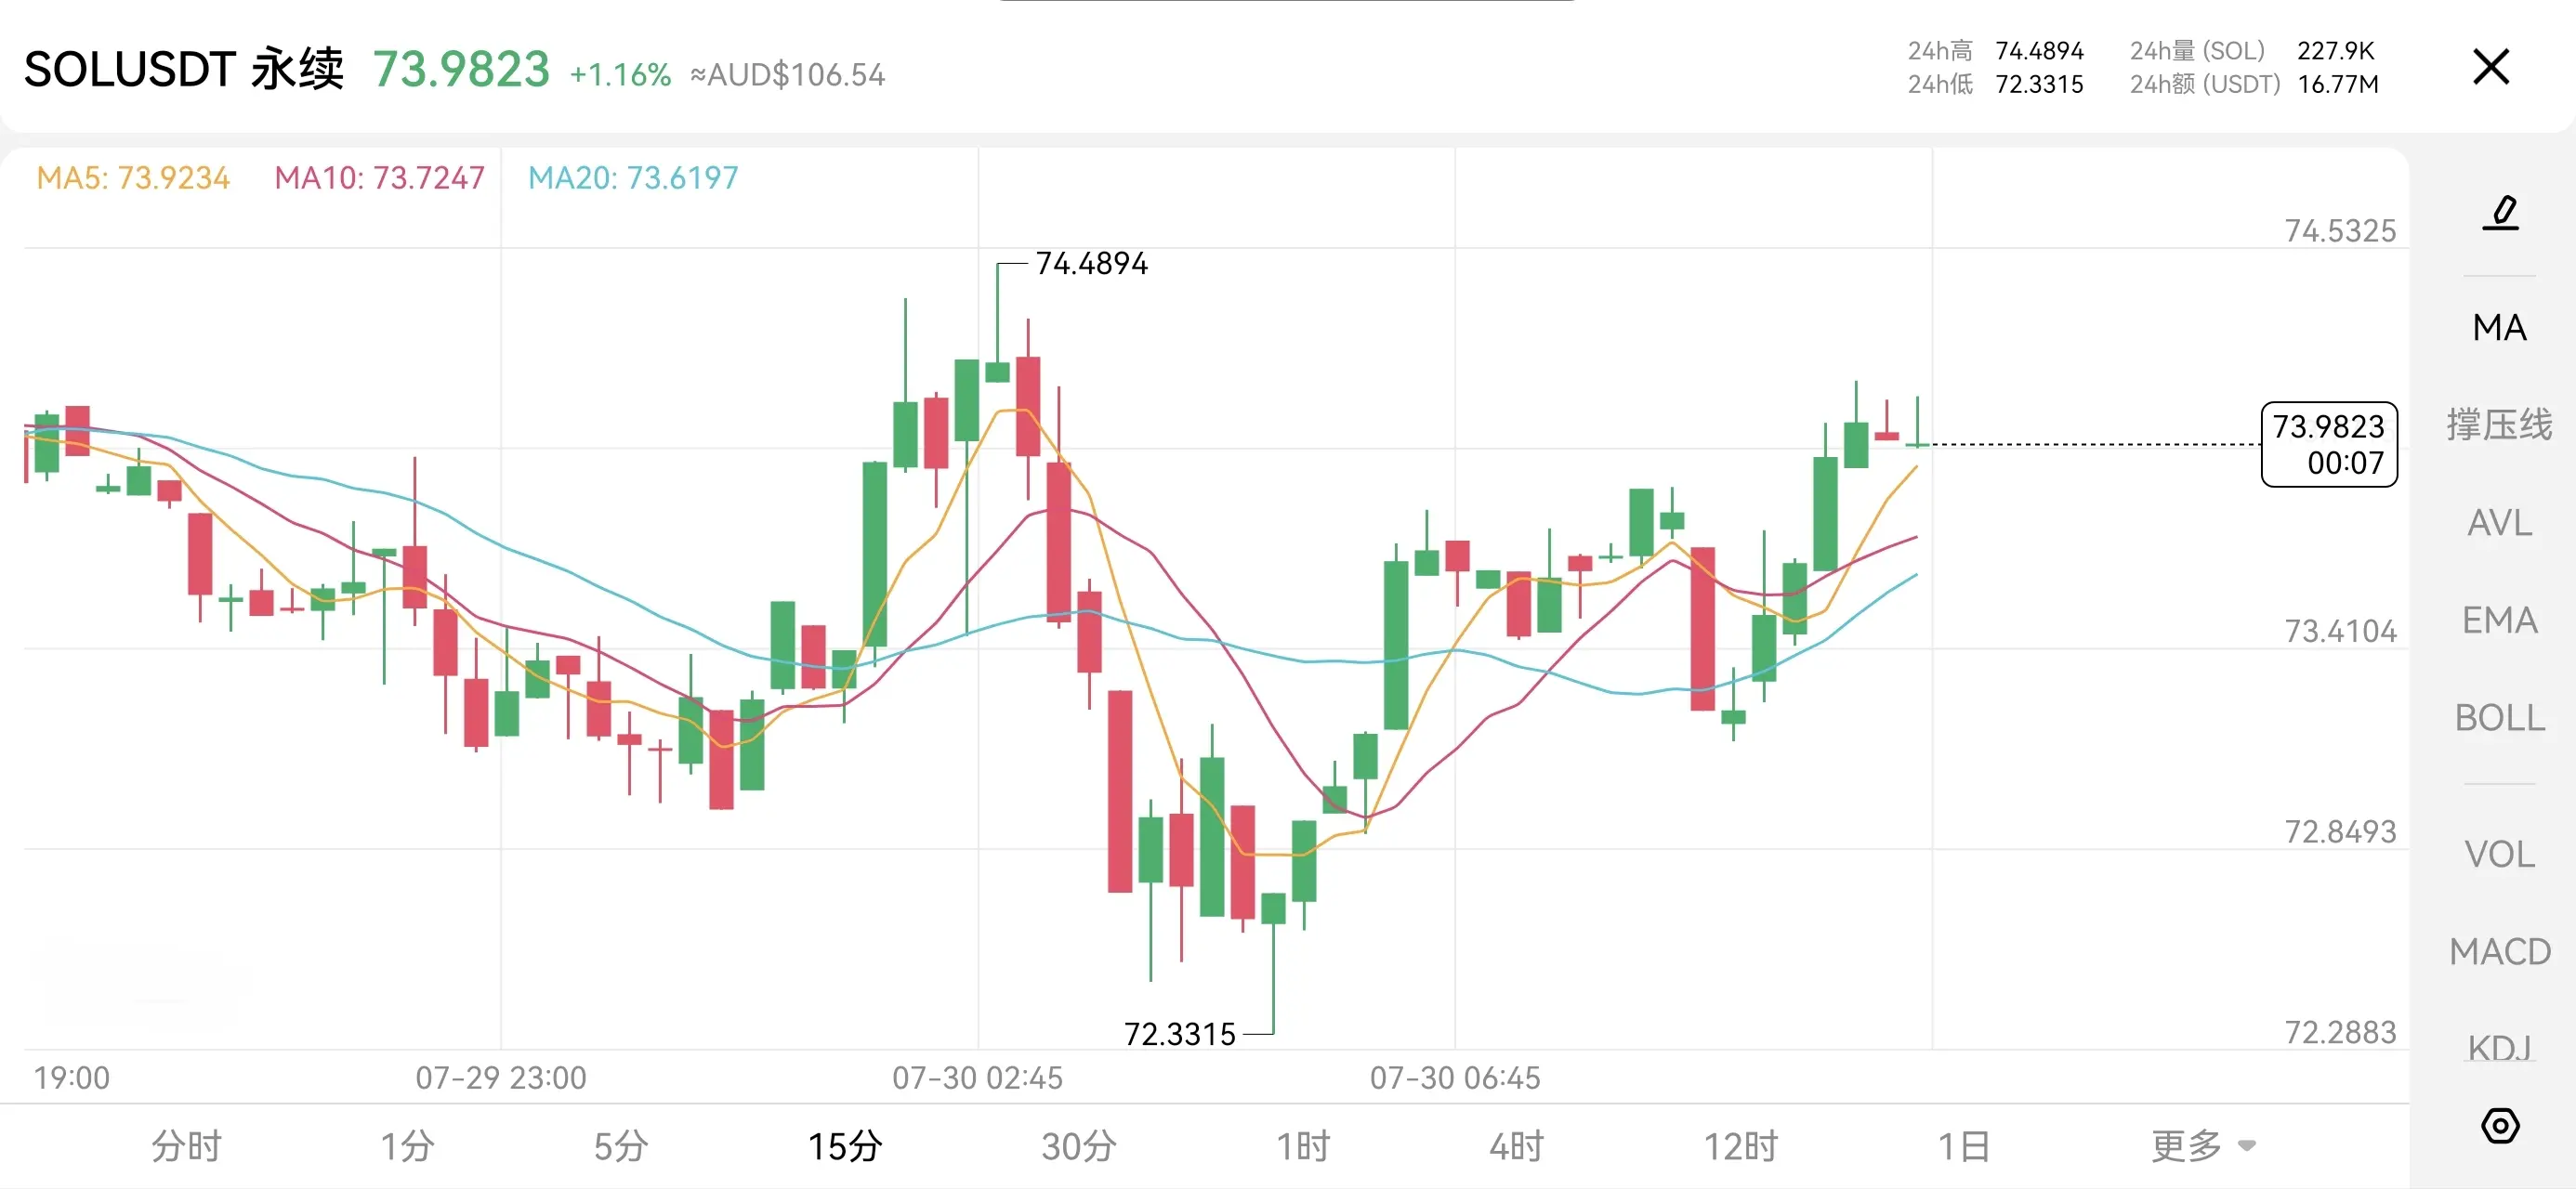2576x1189 pixels.
Task: Click the current price tag 73.9823
Action: [x=2328, y=444]
